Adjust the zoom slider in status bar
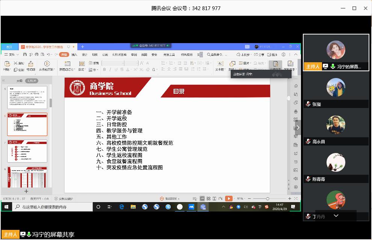The image size is (372, 240). (x=268, y=198)
